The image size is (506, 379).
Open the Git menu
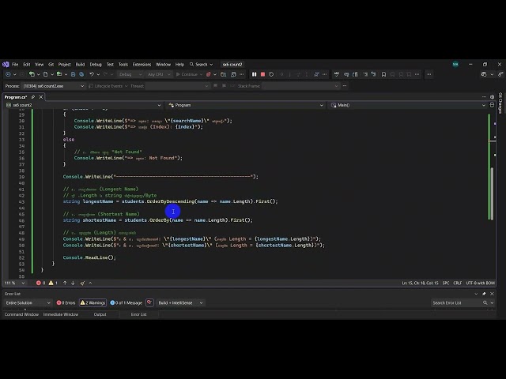coord(51,65)
